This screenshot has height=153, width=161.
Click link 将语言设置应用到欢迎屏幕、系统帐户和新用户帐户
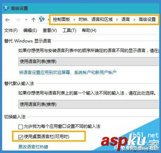coord(68,72)
